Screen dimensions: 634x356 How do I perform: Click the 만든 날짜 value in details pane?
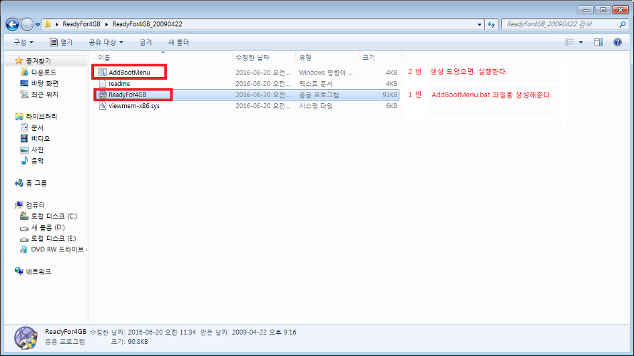[264, 332]
